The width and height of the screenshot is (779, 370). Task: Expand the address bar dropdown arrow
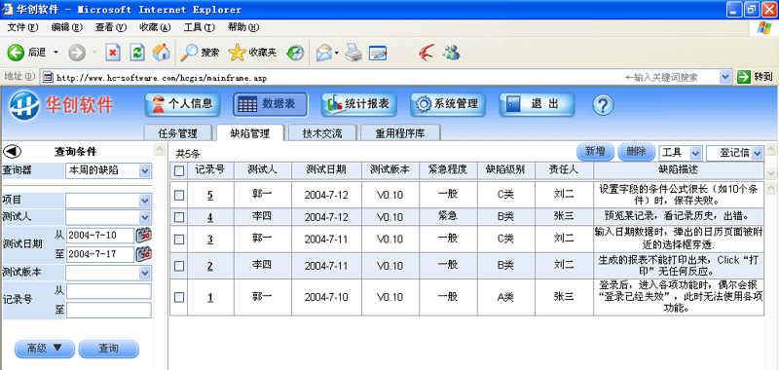tap(725, 77)
